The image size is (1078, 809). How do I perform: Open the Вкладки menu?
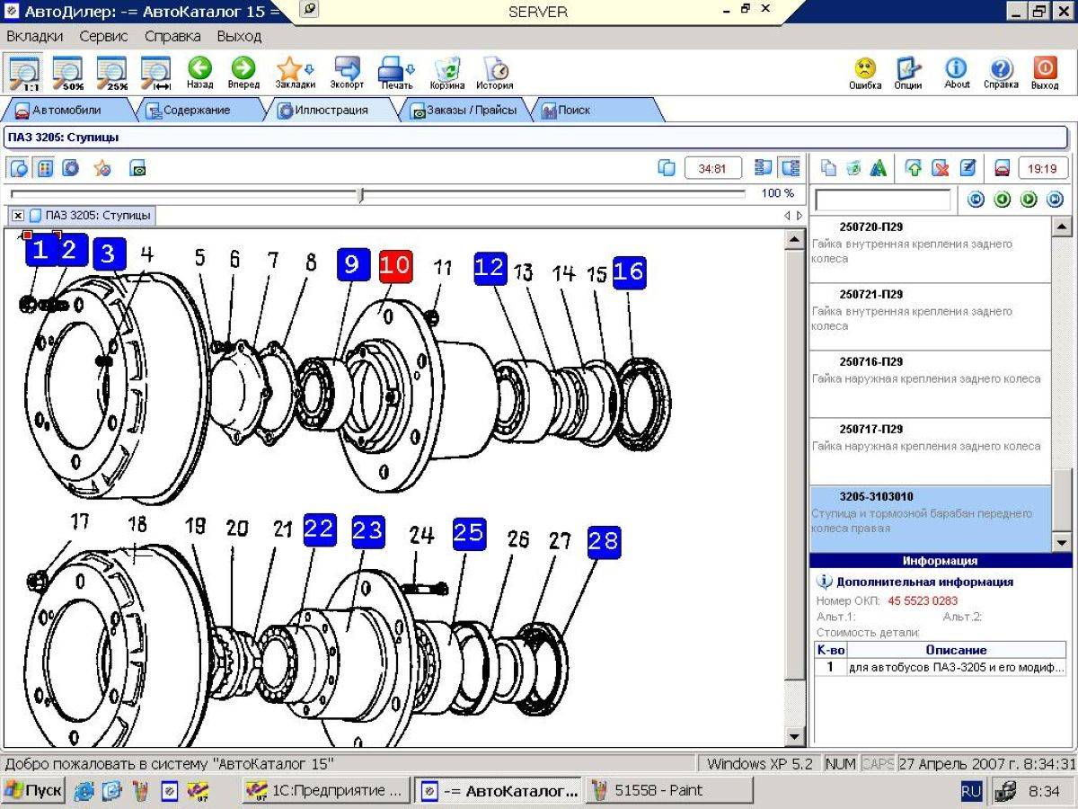click(x=35, y=37)
